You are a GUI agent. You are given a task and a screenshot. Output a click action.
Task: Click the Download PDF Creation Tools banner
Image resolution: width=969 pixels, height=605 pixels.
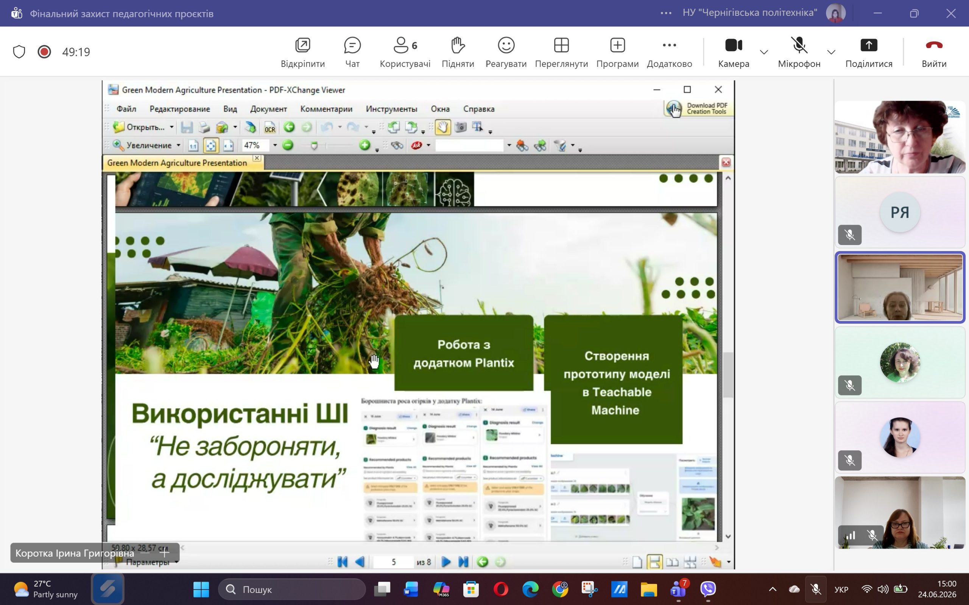699,109
